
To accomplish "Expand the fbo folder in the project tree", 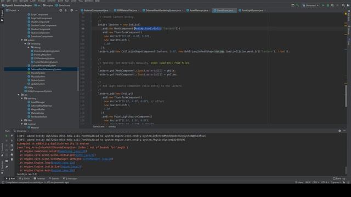I will coord(22,120).
